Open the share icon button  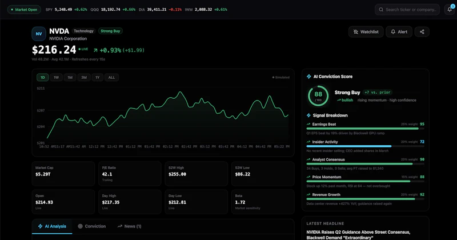(x=422, y=32)
